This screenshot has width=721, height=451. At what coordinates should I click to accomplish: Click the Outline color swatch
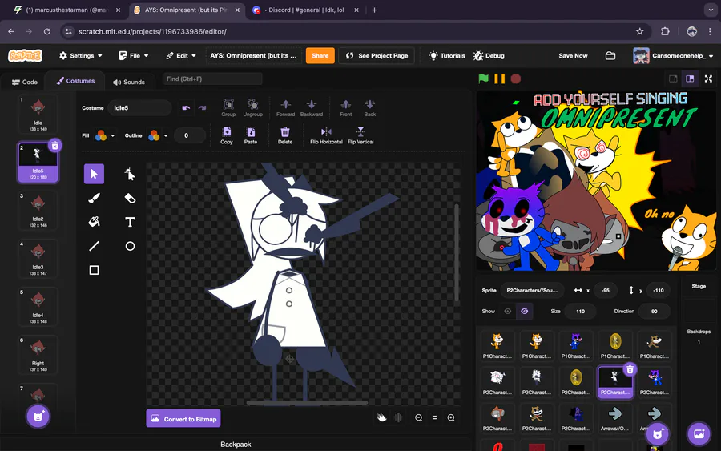click(154, 135)
